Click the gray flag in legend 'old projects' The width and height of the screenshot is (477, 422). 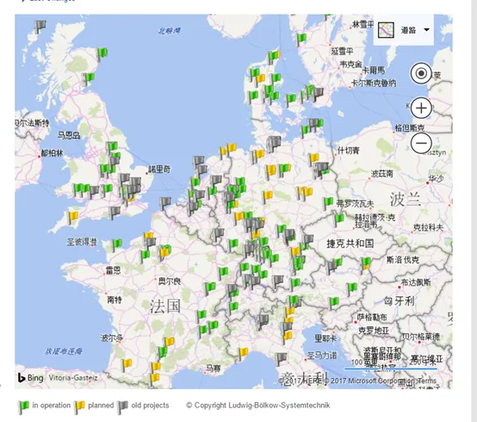(x=122, y=407)
